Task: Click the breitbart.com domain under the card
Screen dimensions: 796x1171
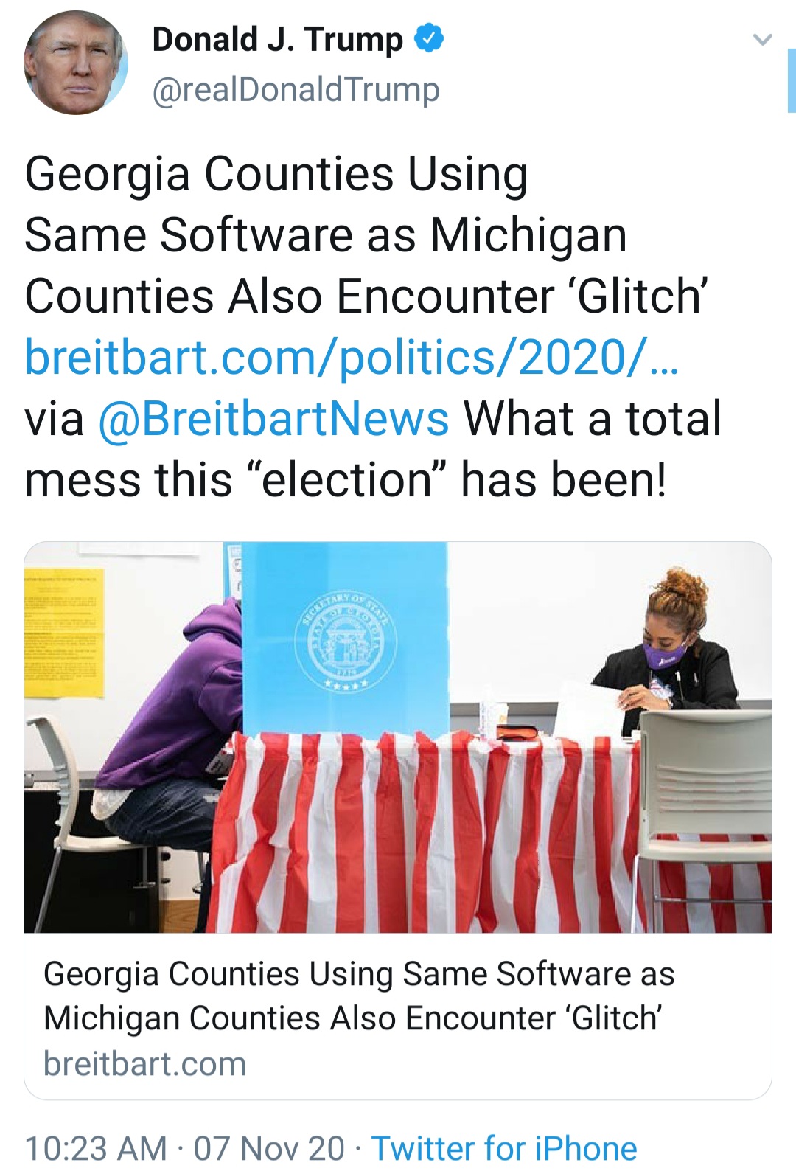Action: (144, 1064)
